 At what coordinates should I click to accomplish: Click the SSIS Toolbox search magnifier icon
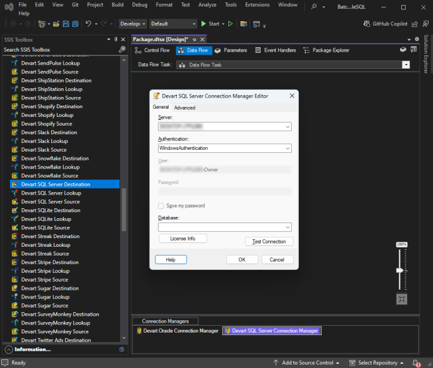coord(122,49)
